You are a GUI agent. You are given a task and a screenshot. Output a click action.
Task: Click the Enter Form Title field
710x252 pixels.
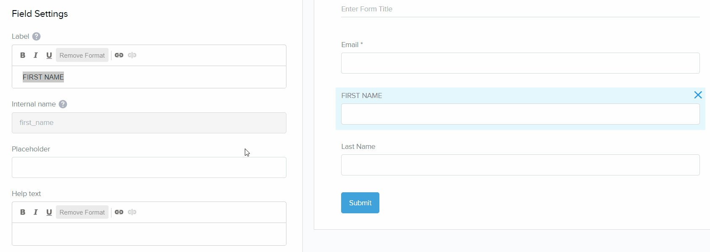pyautogui.click(x=520, y=9)
